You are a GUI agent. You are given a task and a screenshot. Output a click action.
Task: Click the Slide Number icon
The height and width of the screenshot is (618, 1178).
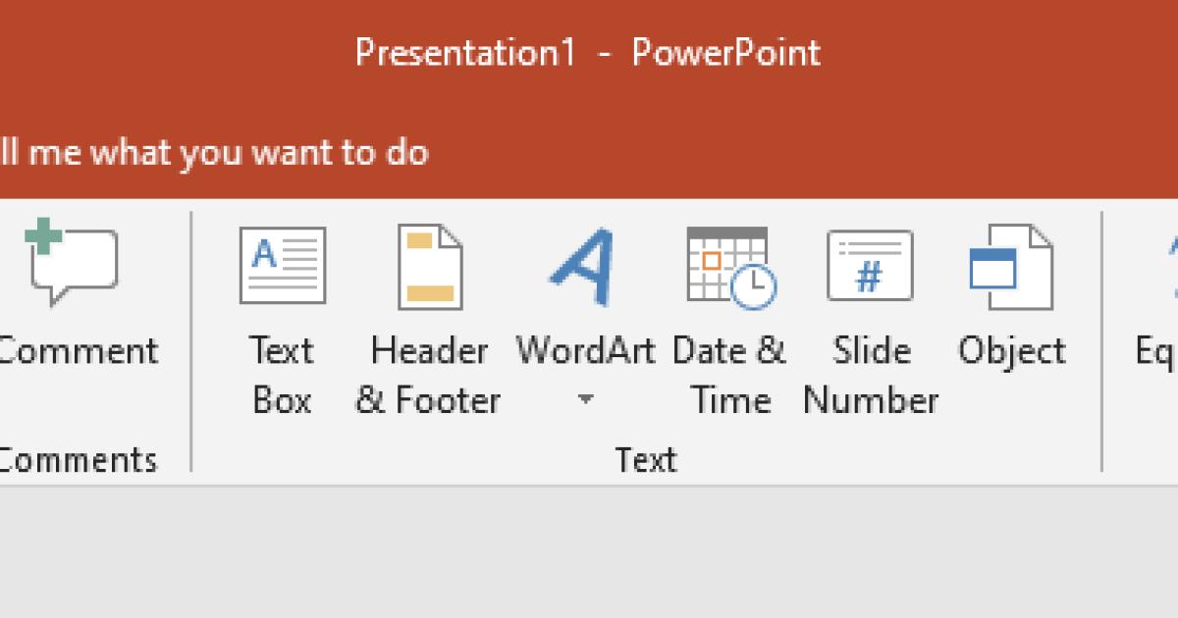870,265
